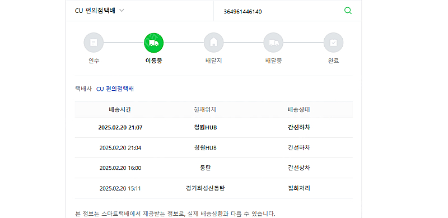Click the 이동중 step label
448x218 pixels.
tap(153, 61)
